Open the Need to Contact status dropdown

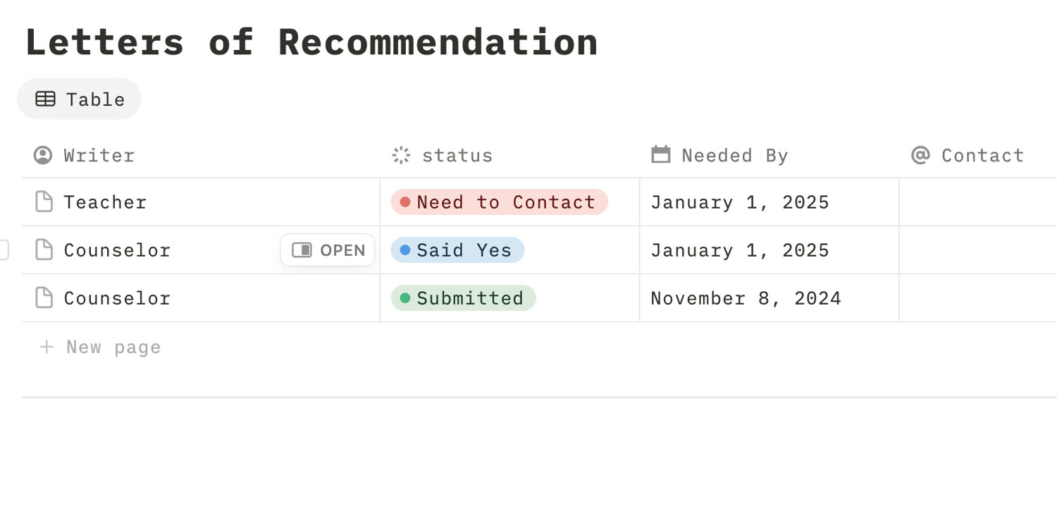pyautogui.click(x=499, y=202)
